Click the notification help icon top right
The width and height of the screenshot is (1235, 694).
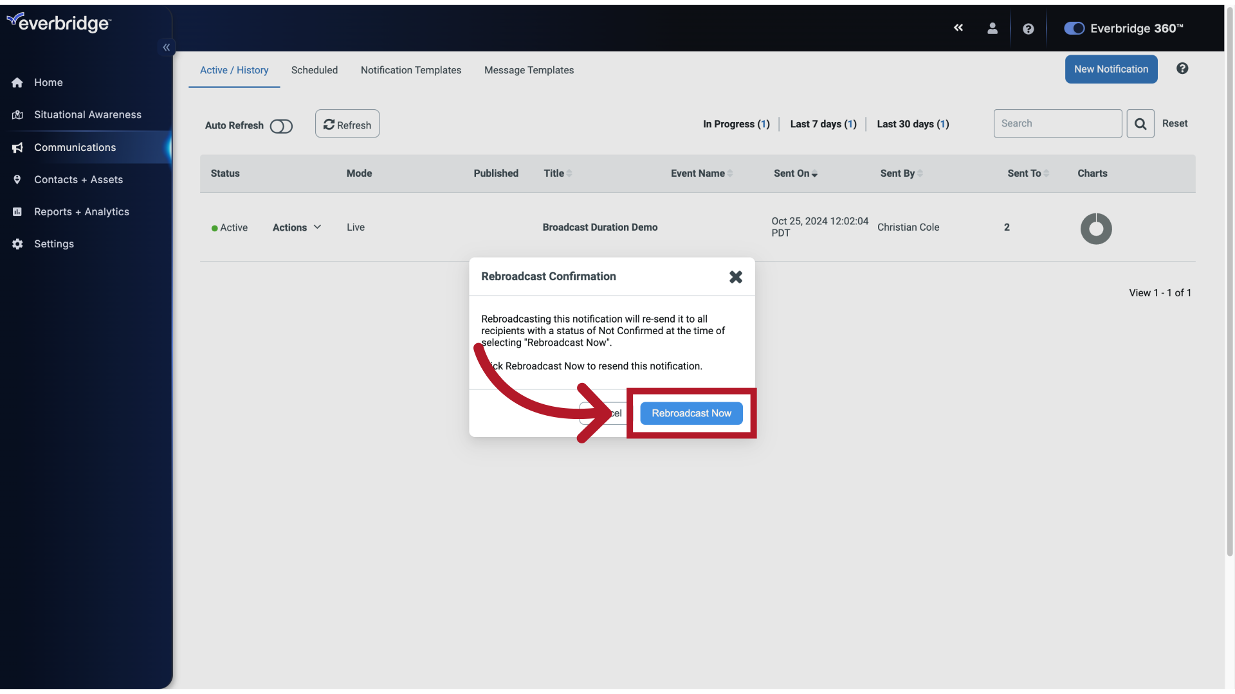point(1182,69)
